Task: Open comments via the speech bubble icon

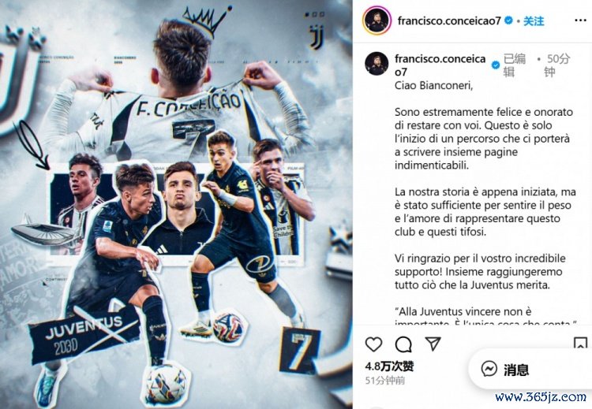Action: tap(403, 344)
